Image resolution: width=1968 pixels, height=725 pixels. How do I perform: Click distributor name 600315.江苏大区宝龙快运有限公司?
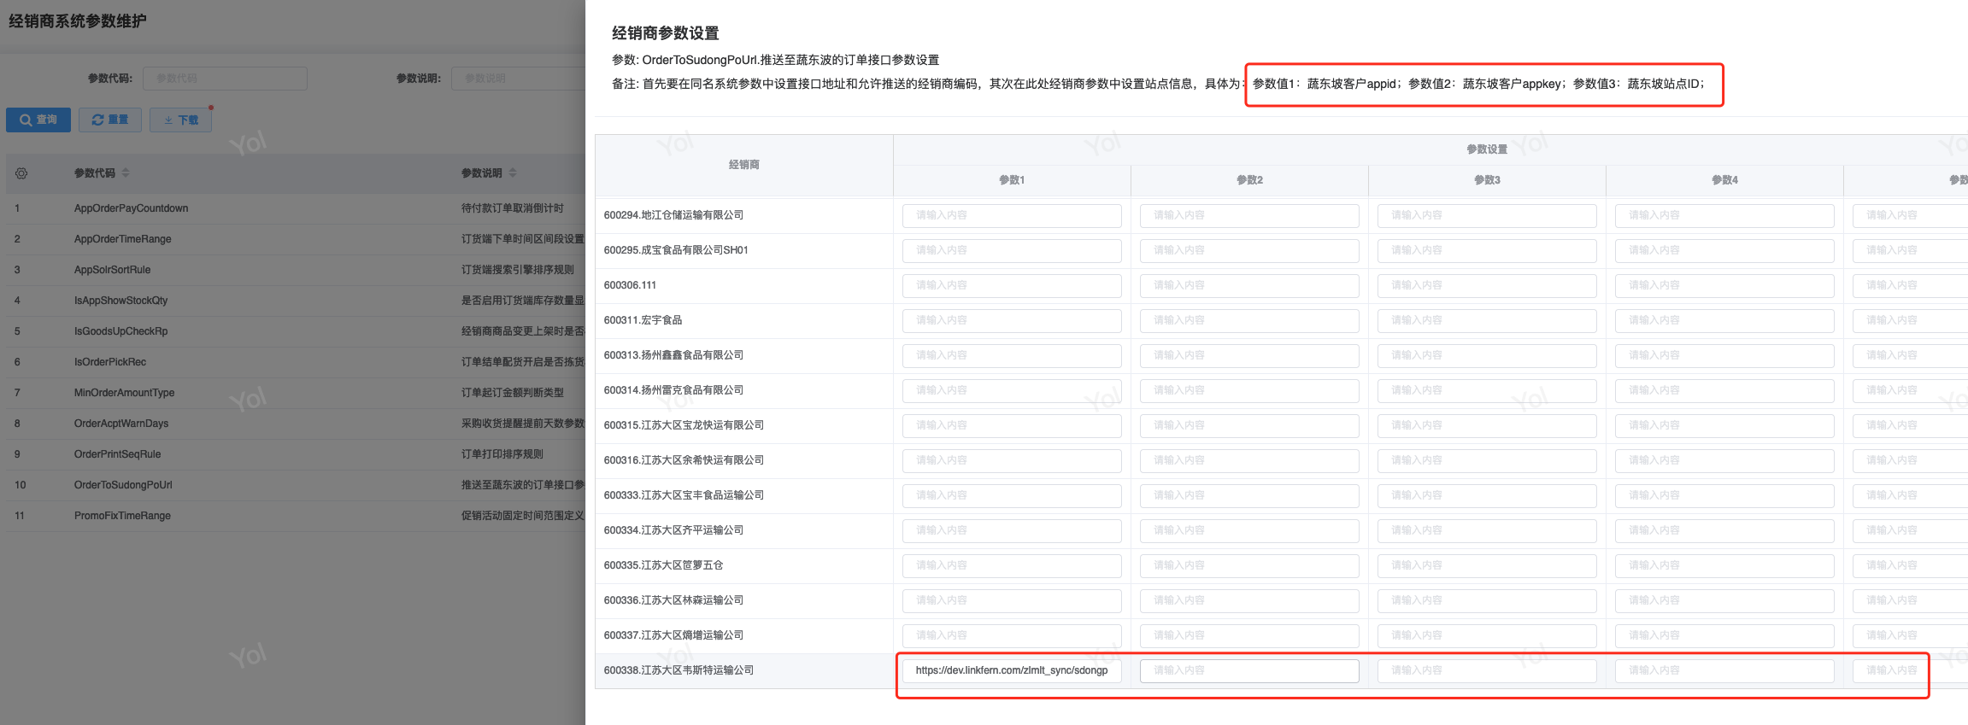click(684, 425)
